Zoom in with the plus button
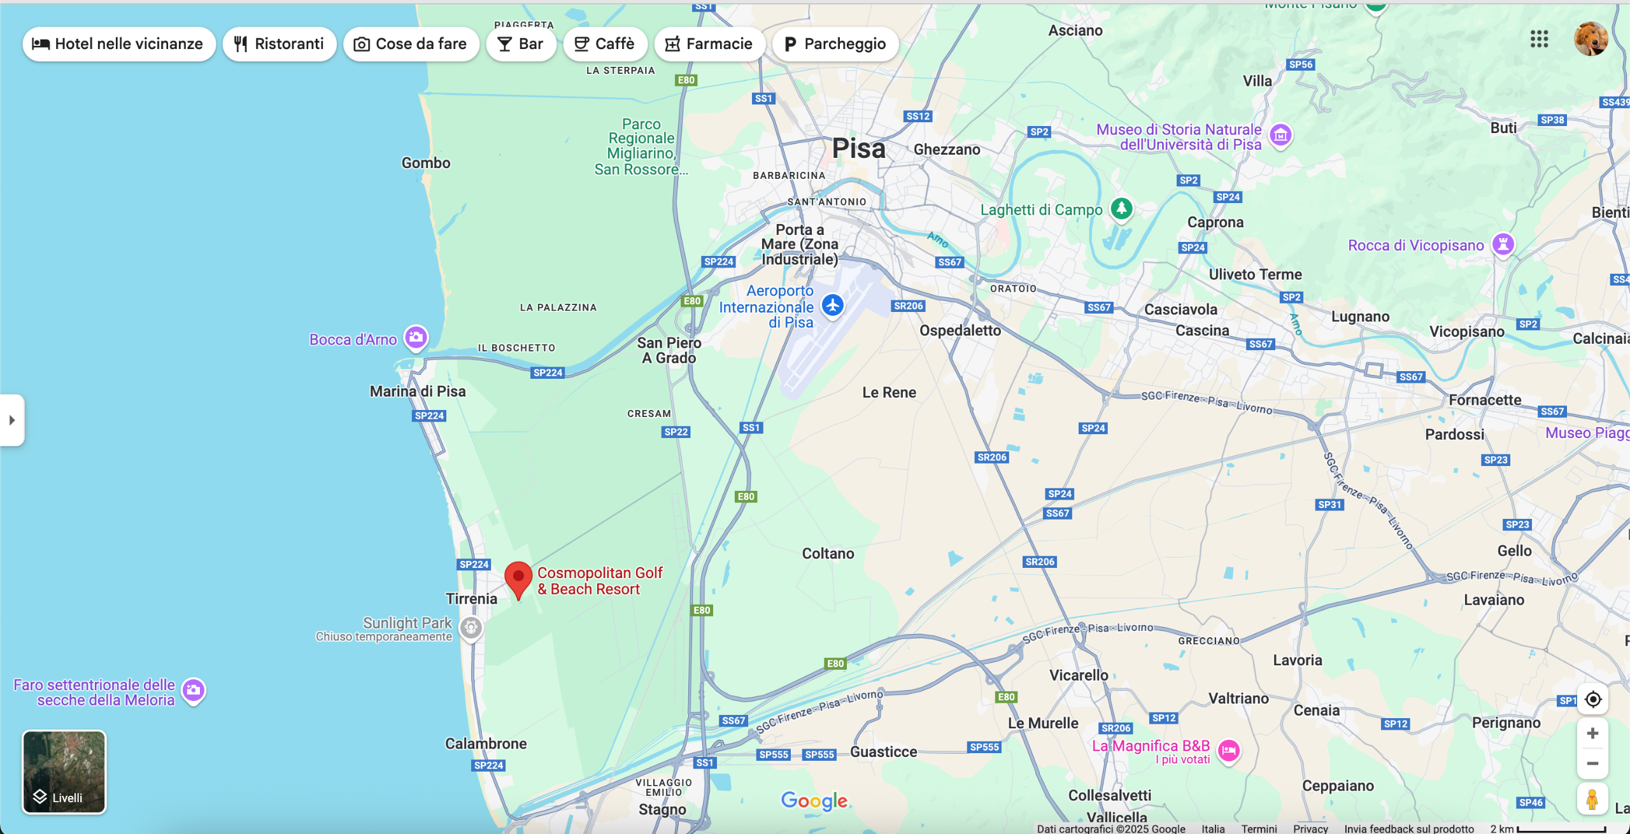The image size is (1630, 834). click(1592, 733)
